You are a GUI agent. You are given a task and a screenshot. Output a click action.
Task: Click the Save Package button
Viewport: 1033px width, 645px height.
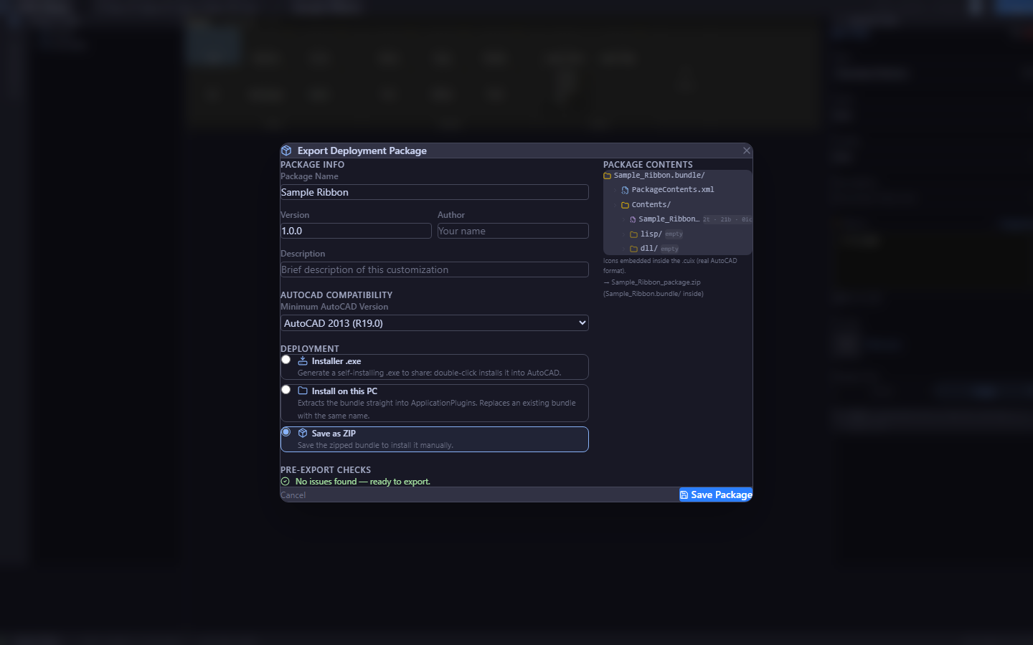coord(716,494)
